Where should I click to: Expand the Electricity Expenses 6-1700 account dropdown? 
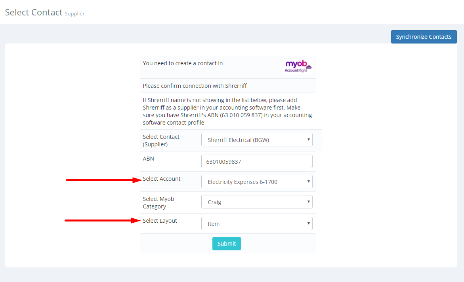coord(256,182)
